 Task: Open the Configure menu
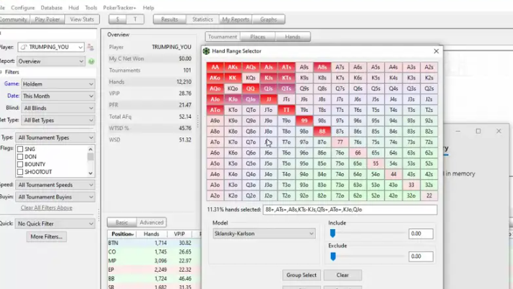click(22, 7)
